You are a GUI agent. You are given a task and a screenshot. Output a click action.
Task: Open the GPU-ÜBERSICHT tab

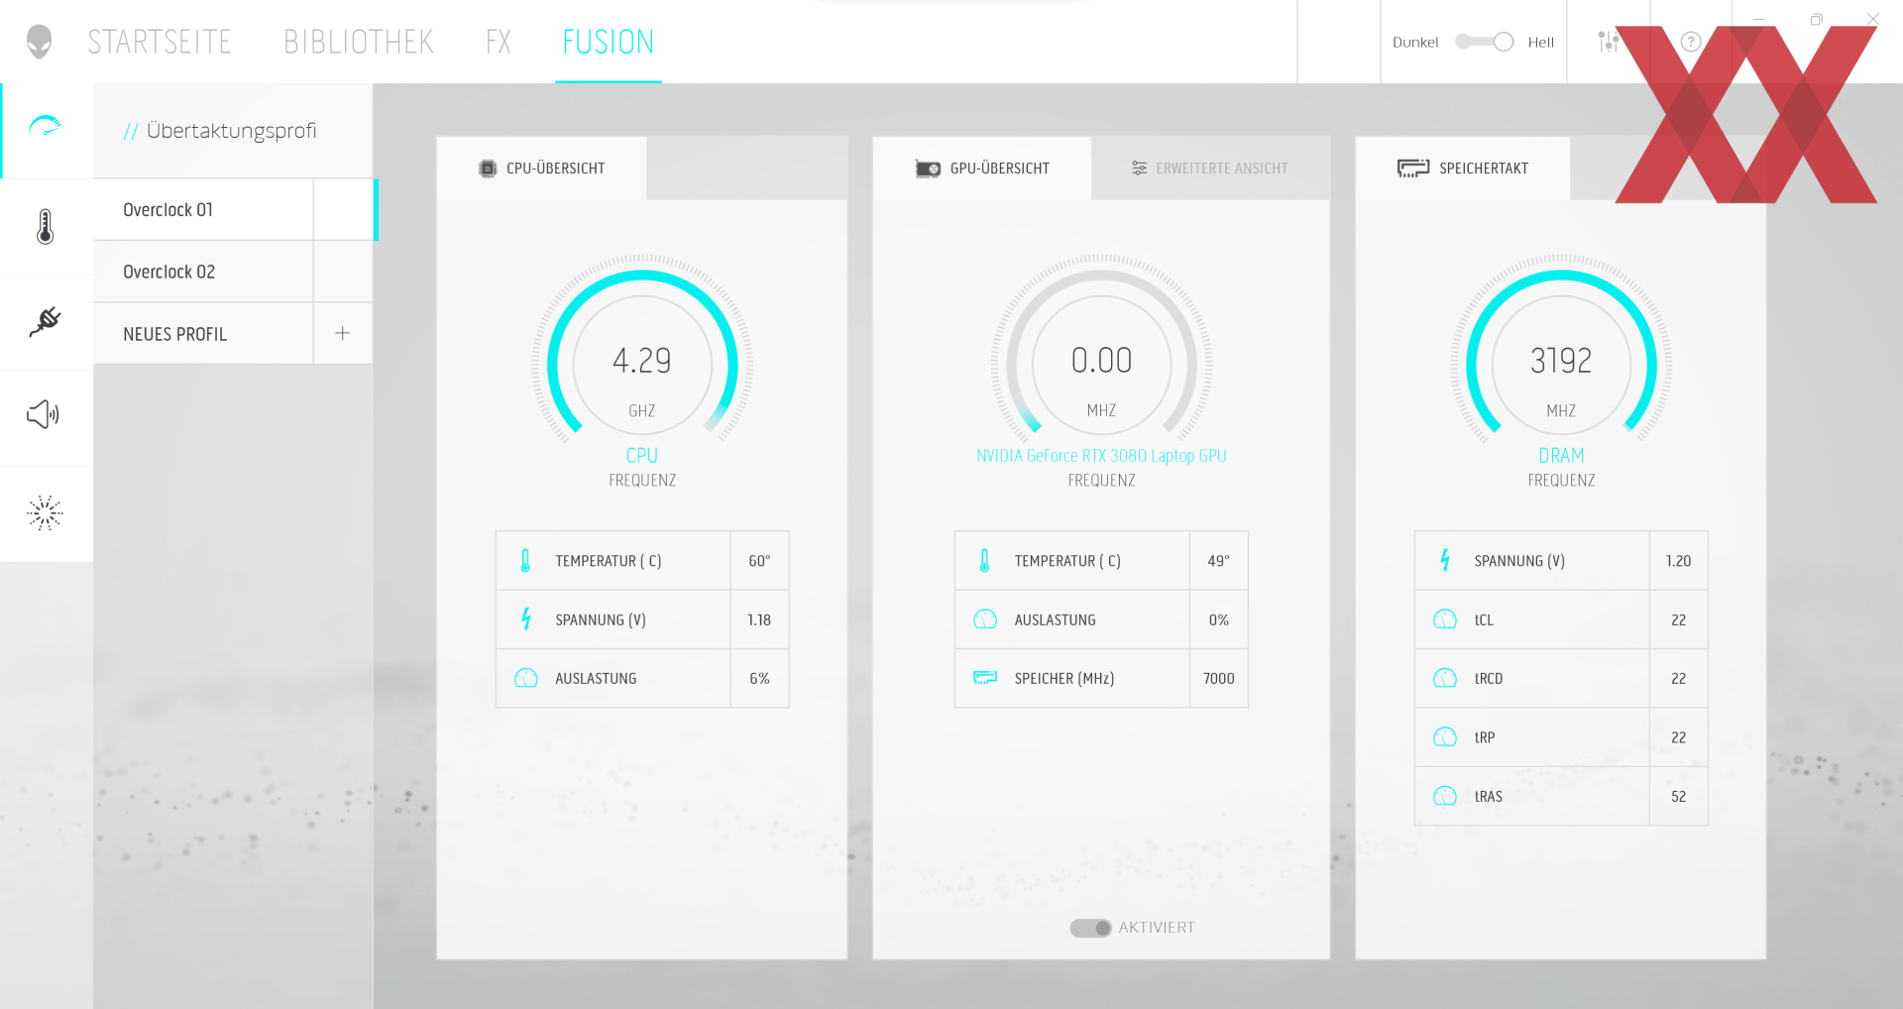point(982,168)
